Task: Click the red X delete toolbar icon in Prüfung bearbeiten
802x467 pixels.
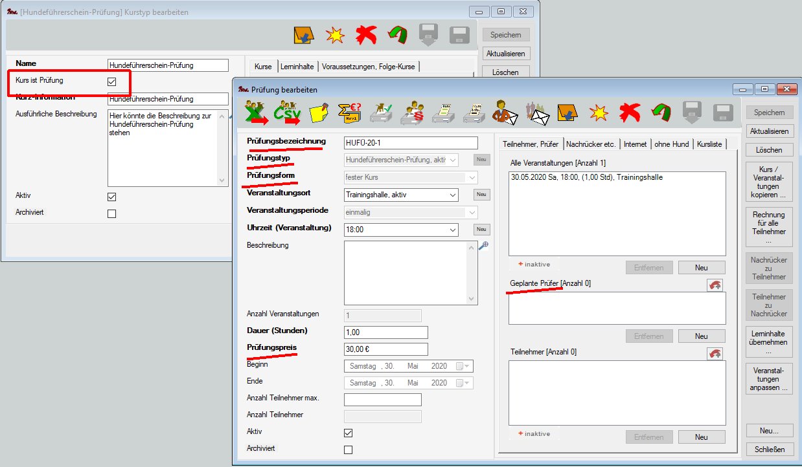Action: 629,113
